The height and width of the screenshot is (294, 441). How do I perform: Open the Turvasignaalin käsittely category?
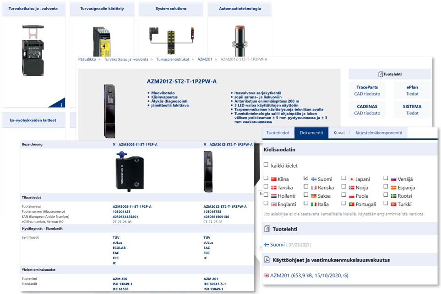[x=102, y=9]
